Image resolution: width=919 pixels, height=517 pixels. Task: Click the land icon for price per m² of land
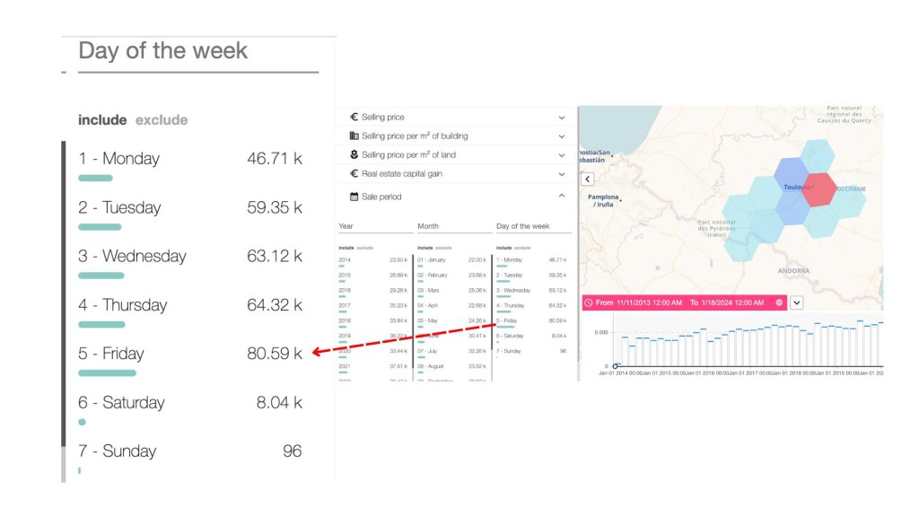pyautogui.click(x=354, y=155)
